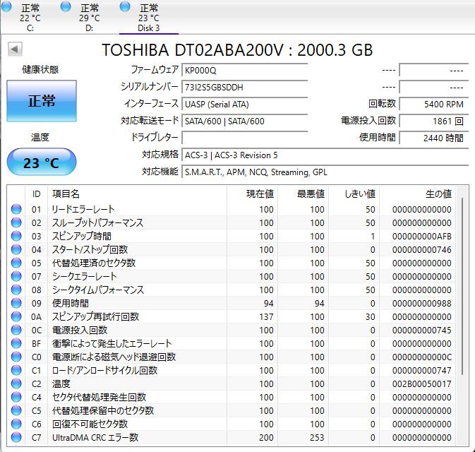Select the D: drive tab

point(88,17)
